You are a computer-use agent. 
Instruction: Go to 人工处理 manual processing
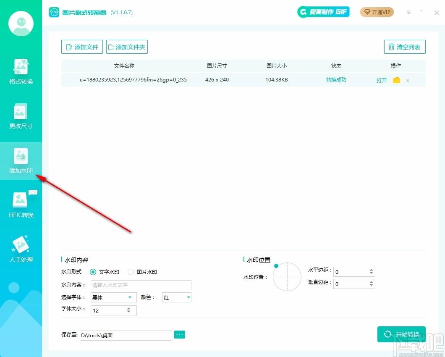click(21, 249)
